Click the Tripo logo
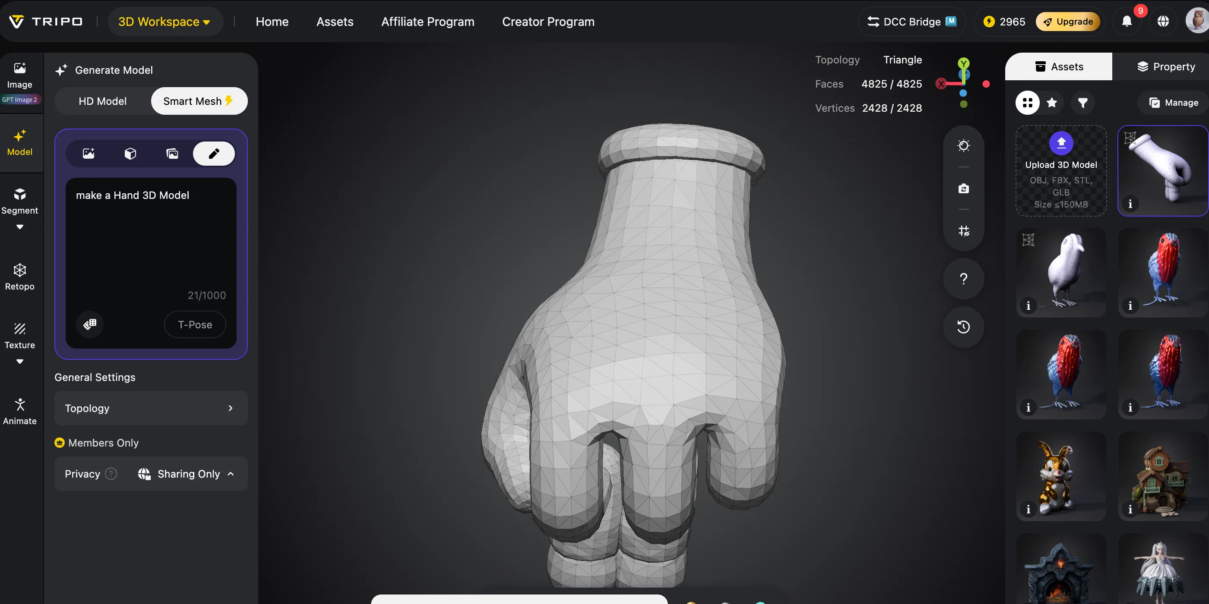1209x604 pixels. click(x=45, y=22)
